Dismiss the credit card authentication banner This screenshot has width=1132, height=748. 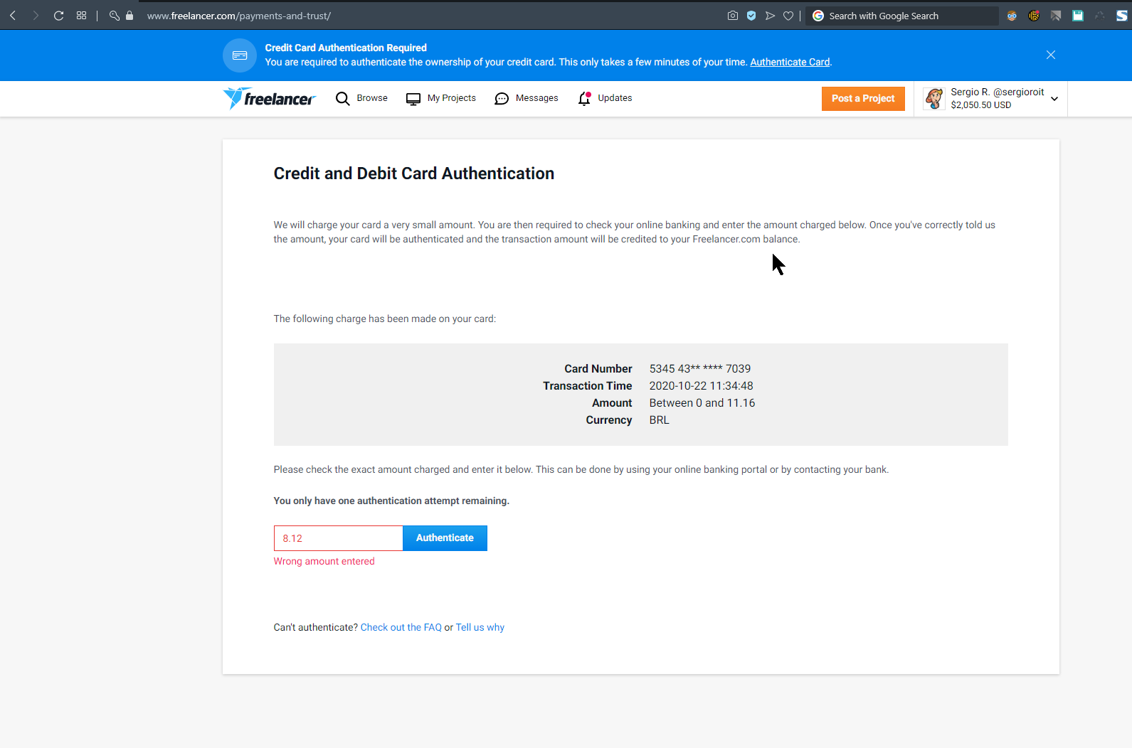(x=1051, y=55)
